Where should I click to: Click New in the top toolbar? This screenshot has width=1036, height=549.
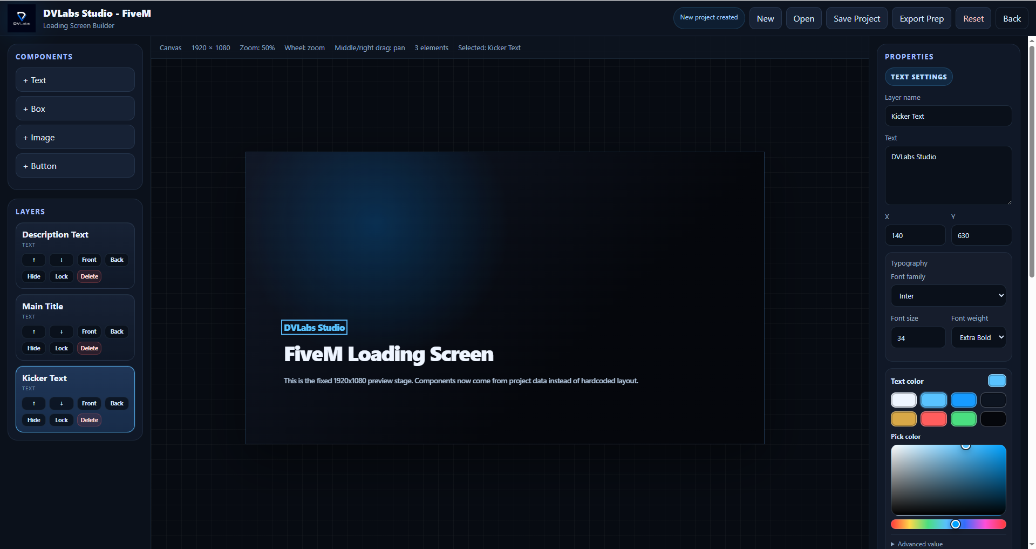pyautogui.click(x=765, y=18)
